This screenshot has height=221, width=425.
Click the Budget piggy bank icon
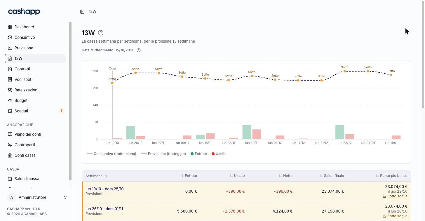click(x=10, y=100)
